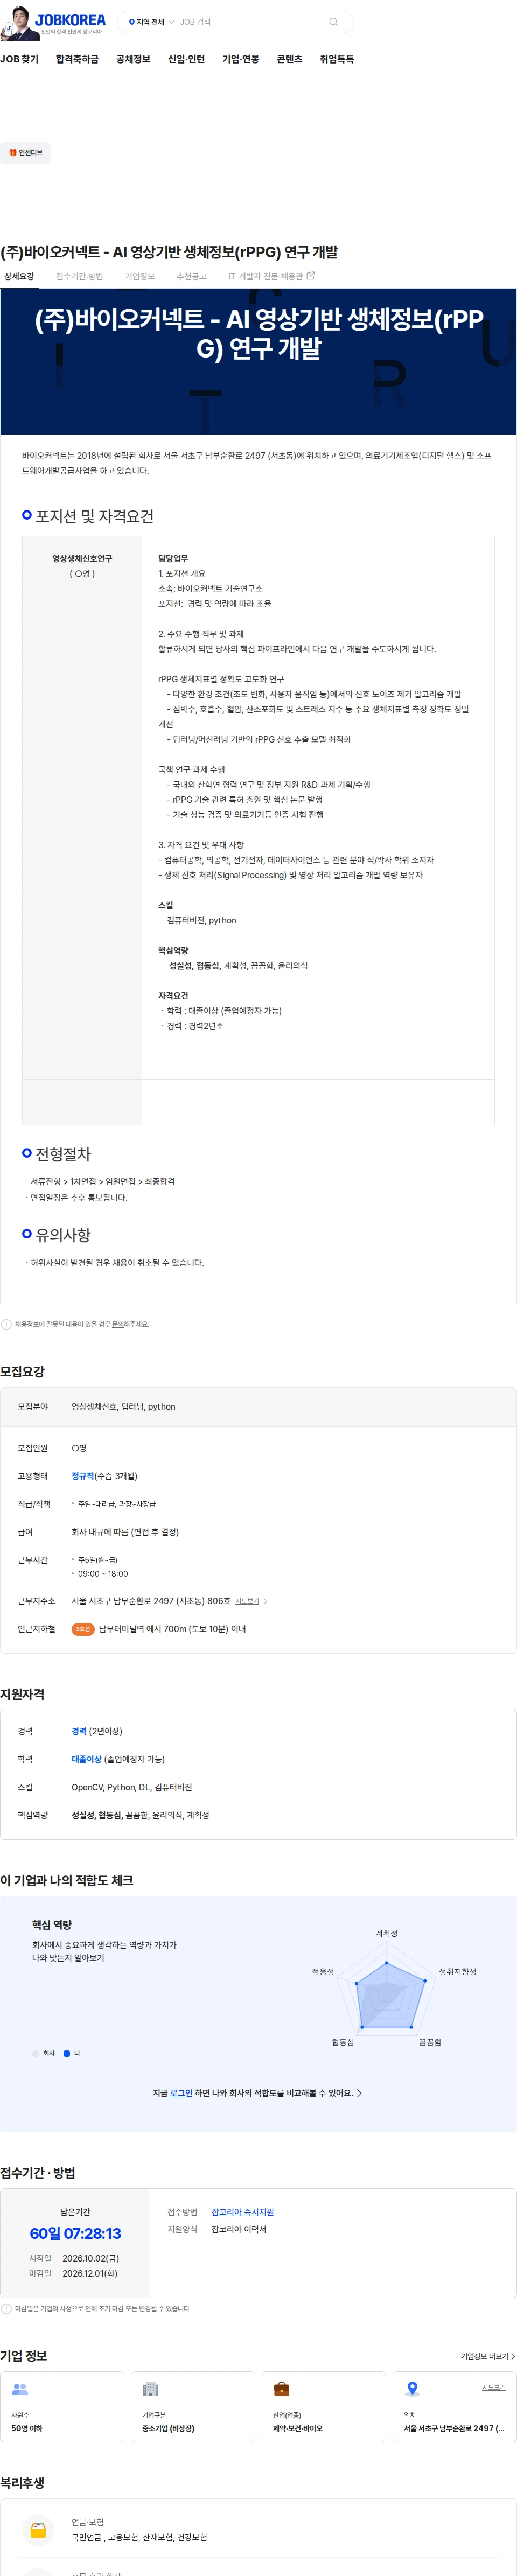Expand arrow after 적합도를 비교해볼 수 있어요
Screen dimensions: 517x2576
tap(360, 2093)
